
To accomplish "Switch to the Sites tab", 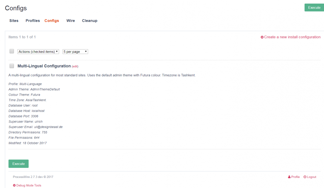I will point(14,20).
